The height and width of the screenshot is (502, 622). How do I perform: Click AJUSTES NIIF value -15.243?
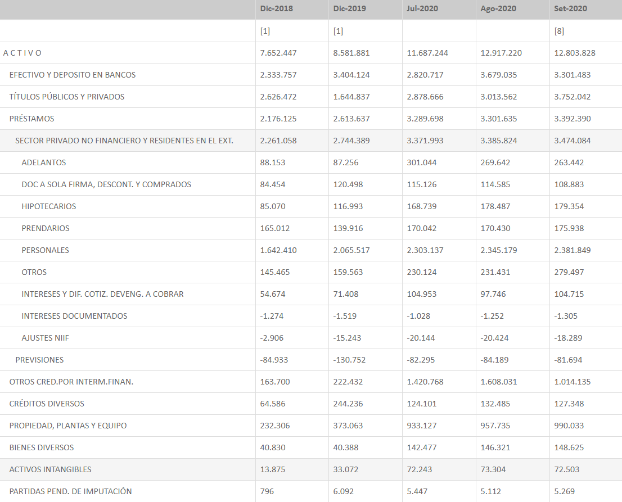[x=347, y=338]
